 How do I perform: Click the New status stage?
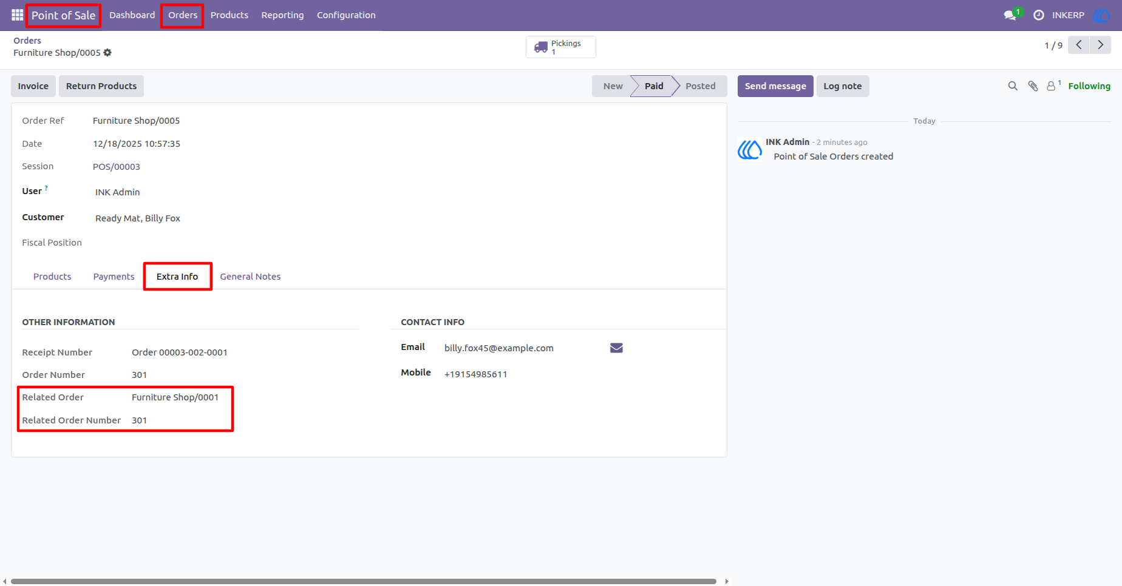[613, 86]
